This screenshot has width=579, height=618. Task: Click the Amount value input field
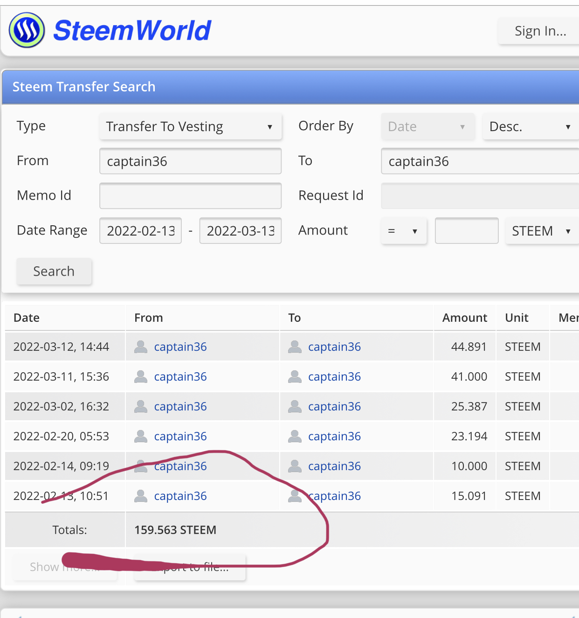coord(467,231)
